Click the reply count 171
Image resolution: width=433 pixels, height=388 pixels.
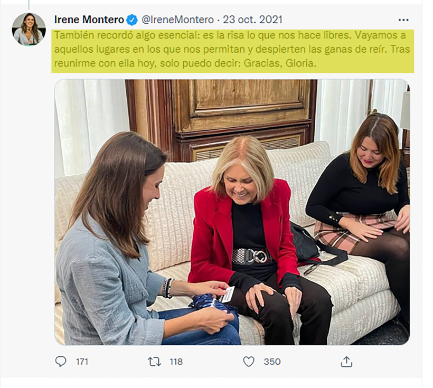(x=81, y=362)
